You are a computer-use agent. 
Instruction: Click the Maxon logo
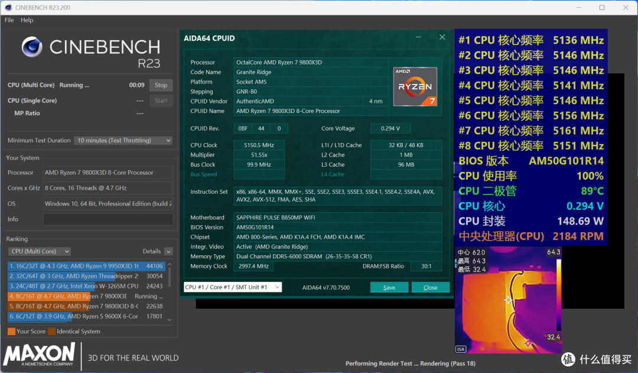[x=40, y=354]
